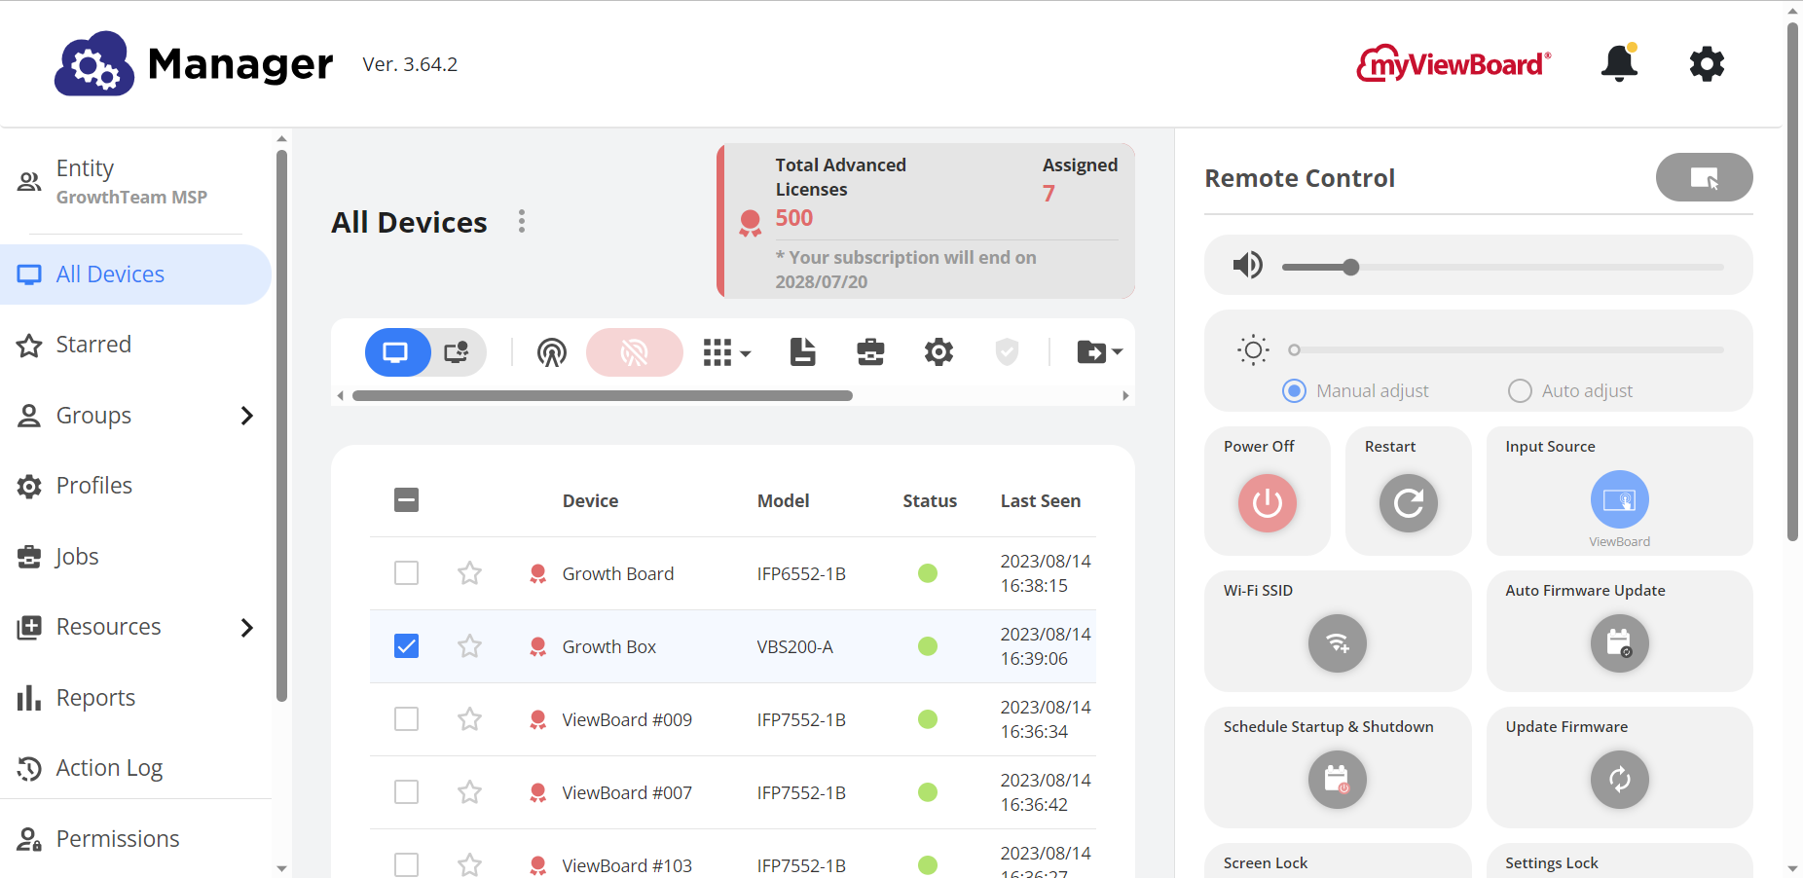1803x878 pixels.
Task: Open settings via the gear icon in header
Action: pyautogui.click(x=1706, y=64)
